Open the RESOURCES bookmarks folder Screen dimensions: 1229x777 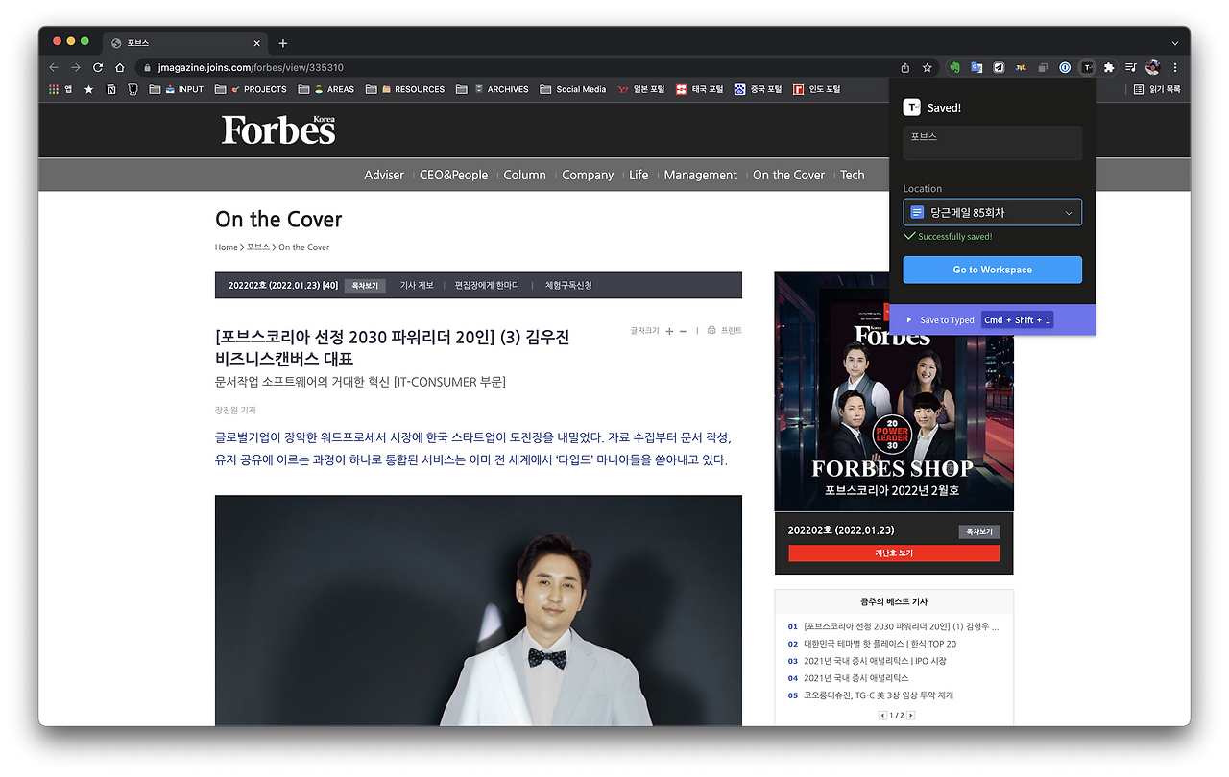click(x=405, y=89)
